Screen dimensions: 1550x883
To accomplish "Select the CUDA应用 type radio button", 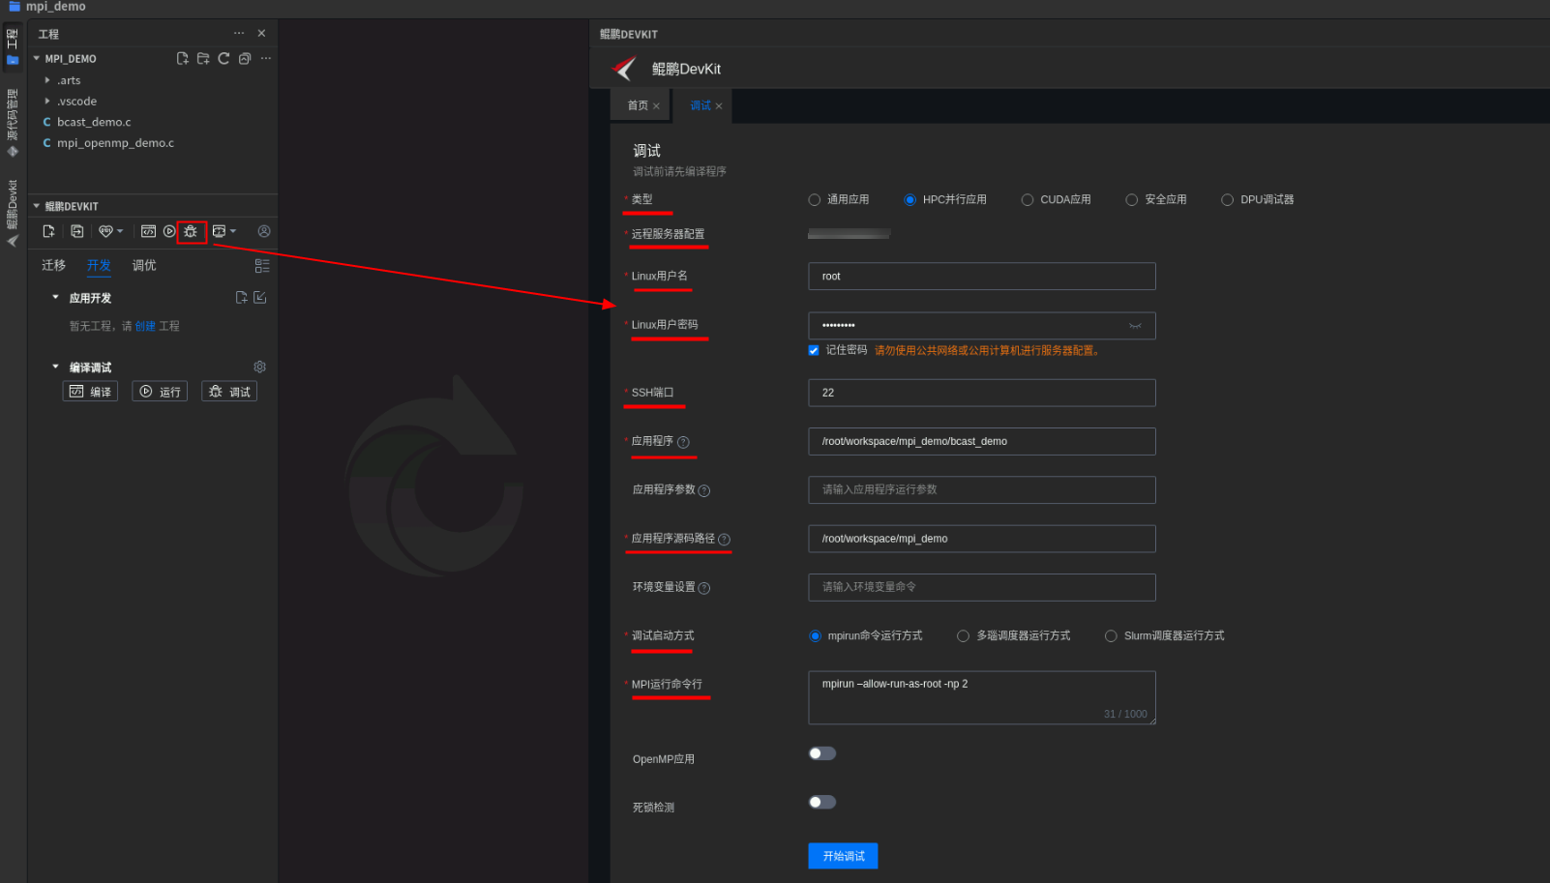I will tap(1027, 200).
